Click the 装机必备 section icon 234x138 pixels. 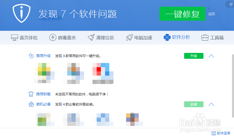[x=31, y=104]
